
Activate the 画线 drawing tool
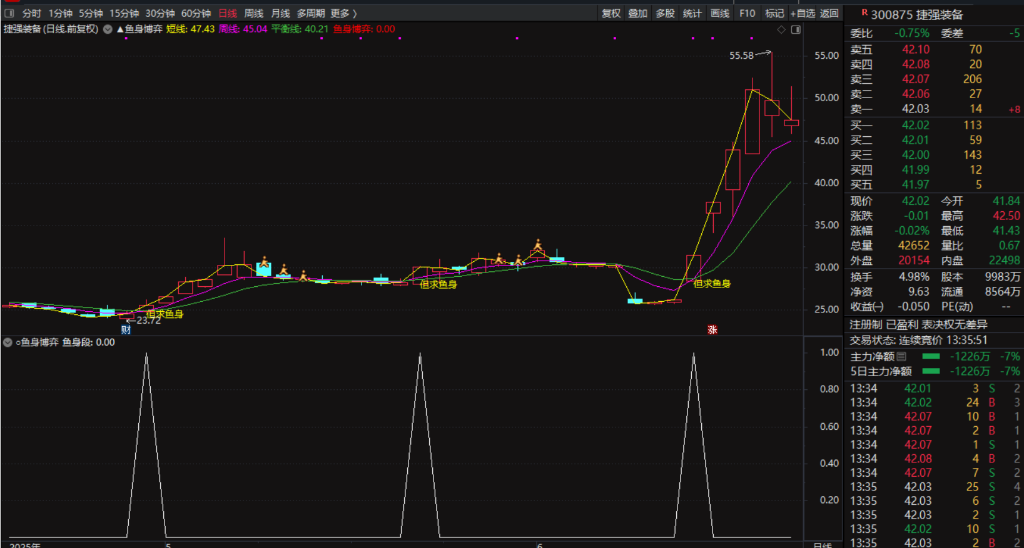pos(720,13)
